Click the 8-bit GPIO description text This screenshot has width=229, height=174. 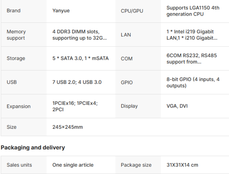click(193, 82)
